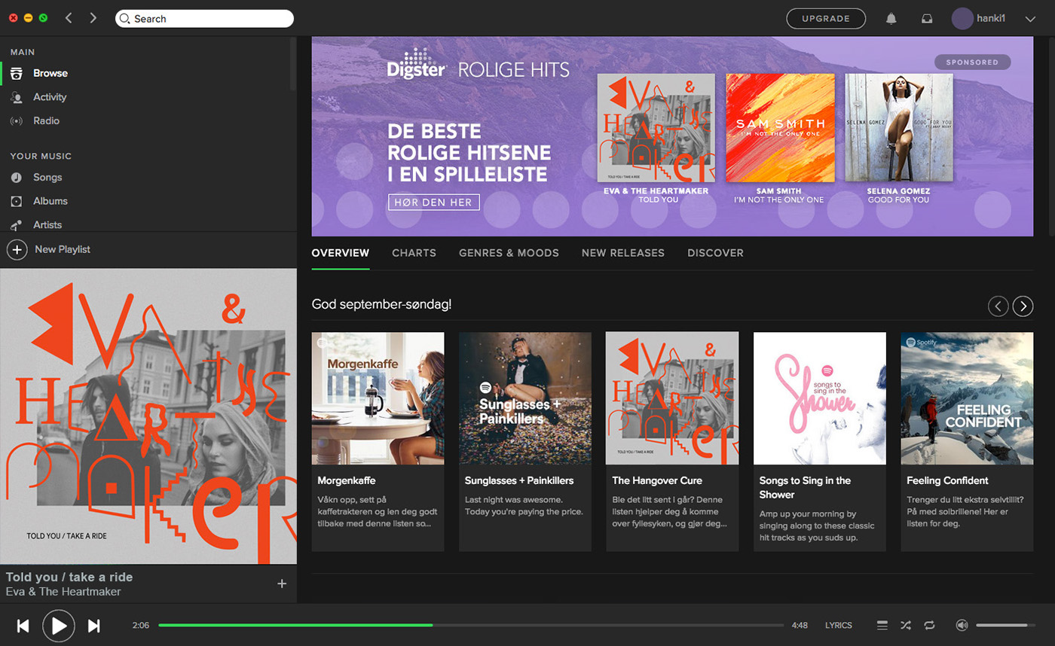This screenshot has height=646, width=1055.
Task: Click the Sunglasses + Painkillers title
Action: pos(519,480)
